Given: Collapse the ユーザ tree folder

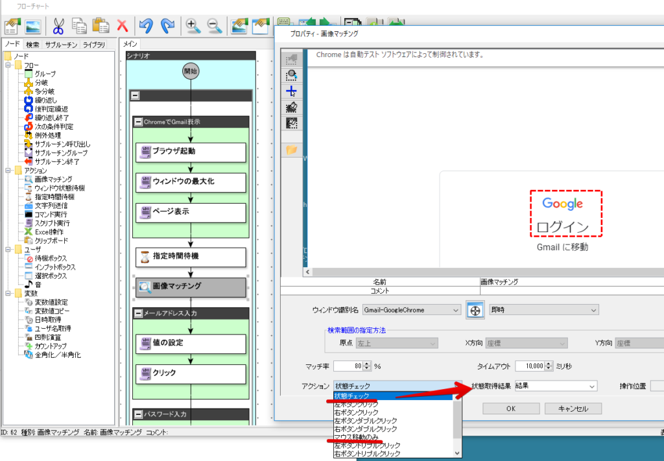Looking at the screenshot, I should click(x=8, y=250).
